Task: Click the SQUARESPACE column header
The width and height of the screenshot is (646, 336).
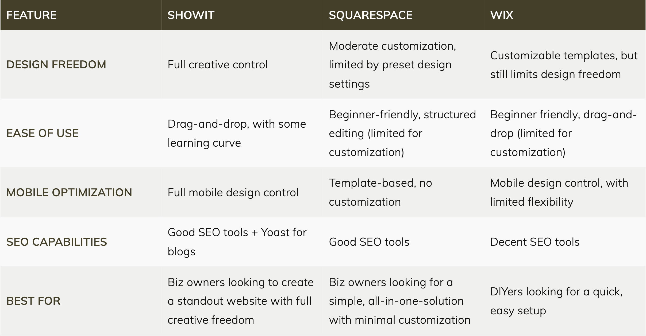Action: pos(370,15)
